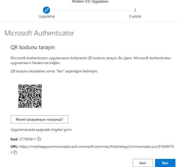Click the "Uygulamanızda aşağıdaki bilgileri girin:" text
This screenshot has height=167, width=181.
tap(41, 130)
